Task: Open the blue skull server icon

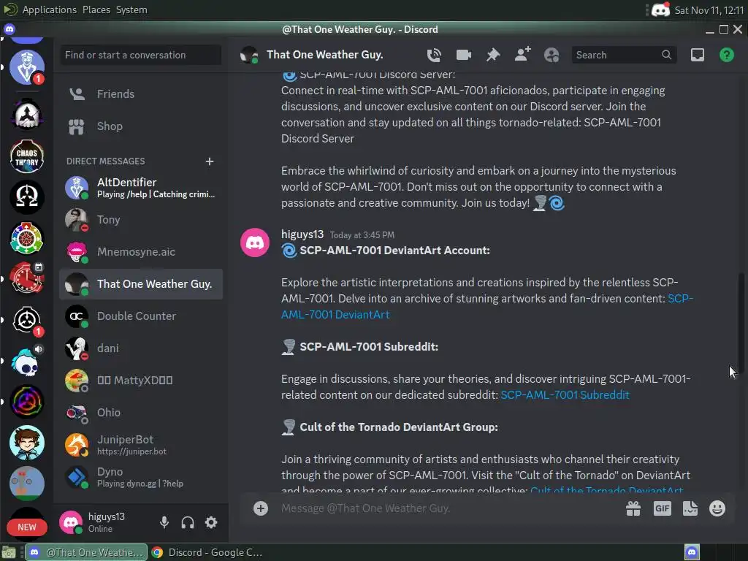Action: (27, 362)
